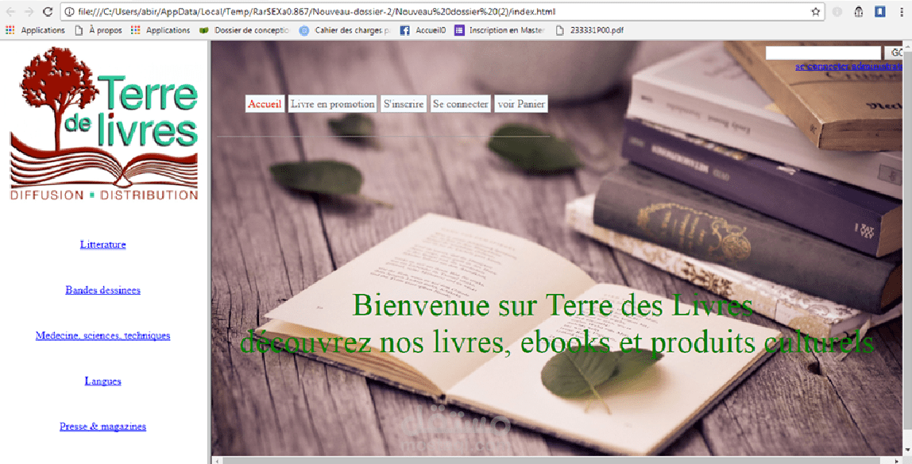Click the Terre de livres logo

click(102, 123)
